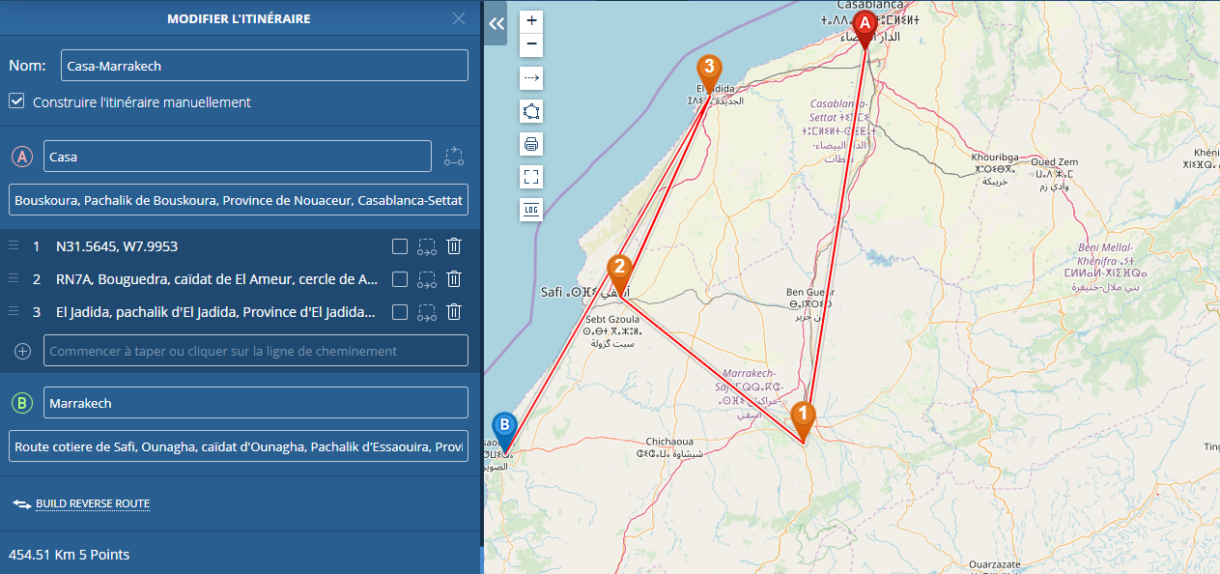
Task: Toggle fullscreen map view
Action: 531,177
